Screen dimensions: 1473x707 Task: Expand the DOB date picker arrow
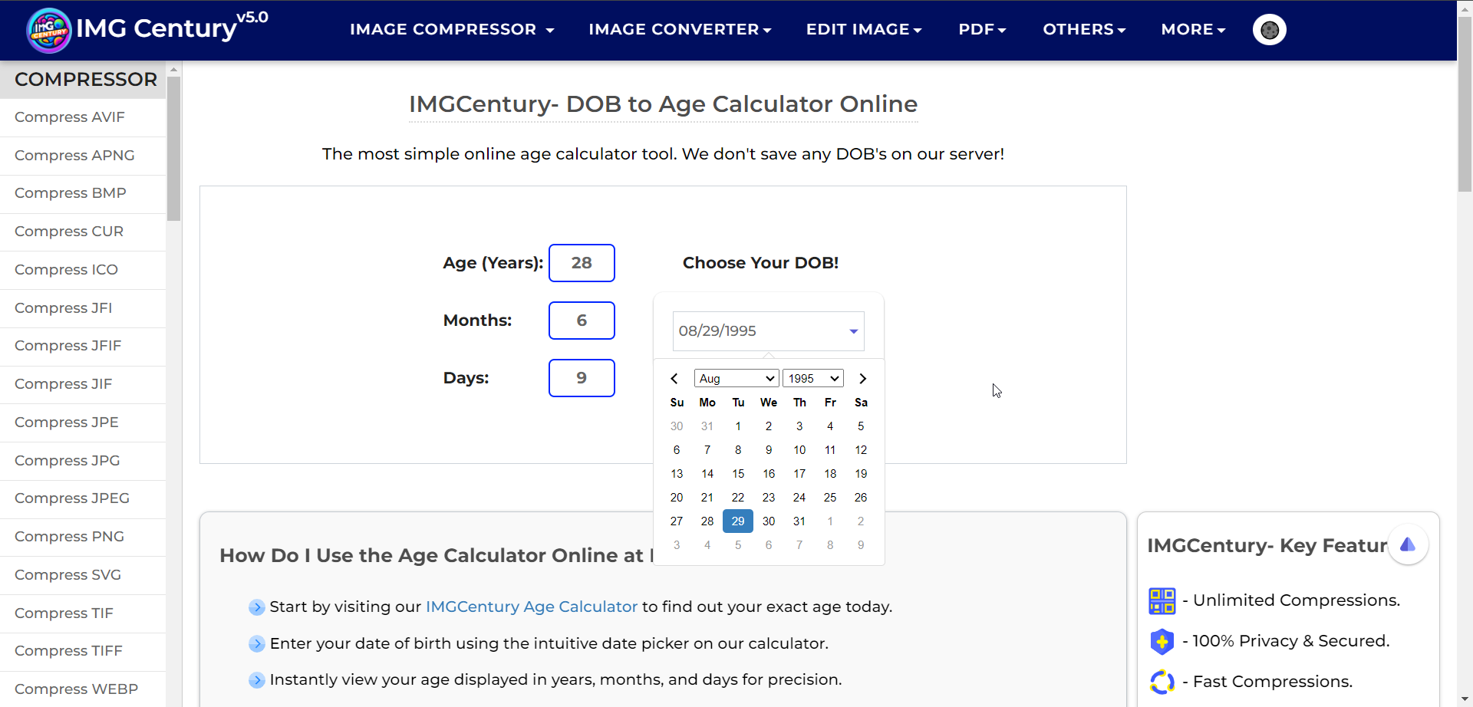point(852,330)
